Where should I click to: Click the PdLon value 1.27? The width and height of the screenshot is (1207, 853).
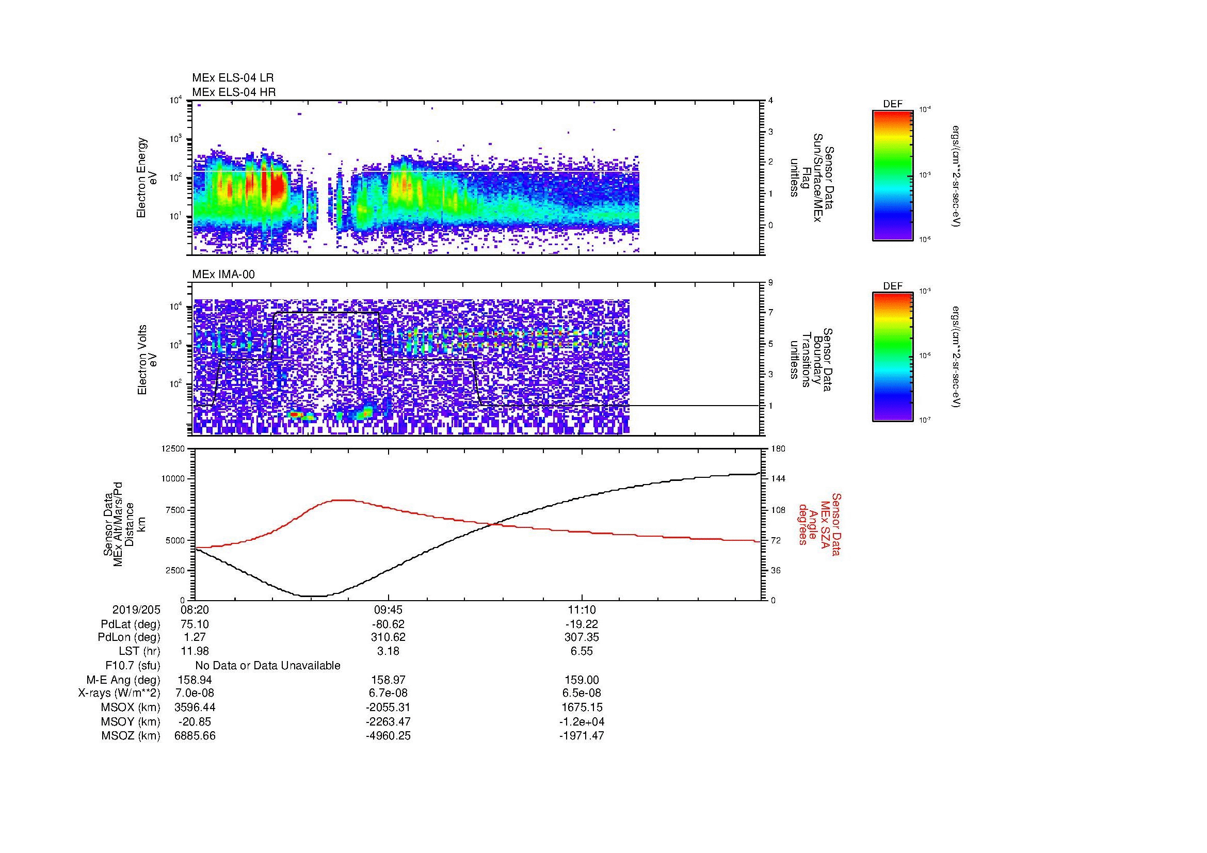(195, 637)
